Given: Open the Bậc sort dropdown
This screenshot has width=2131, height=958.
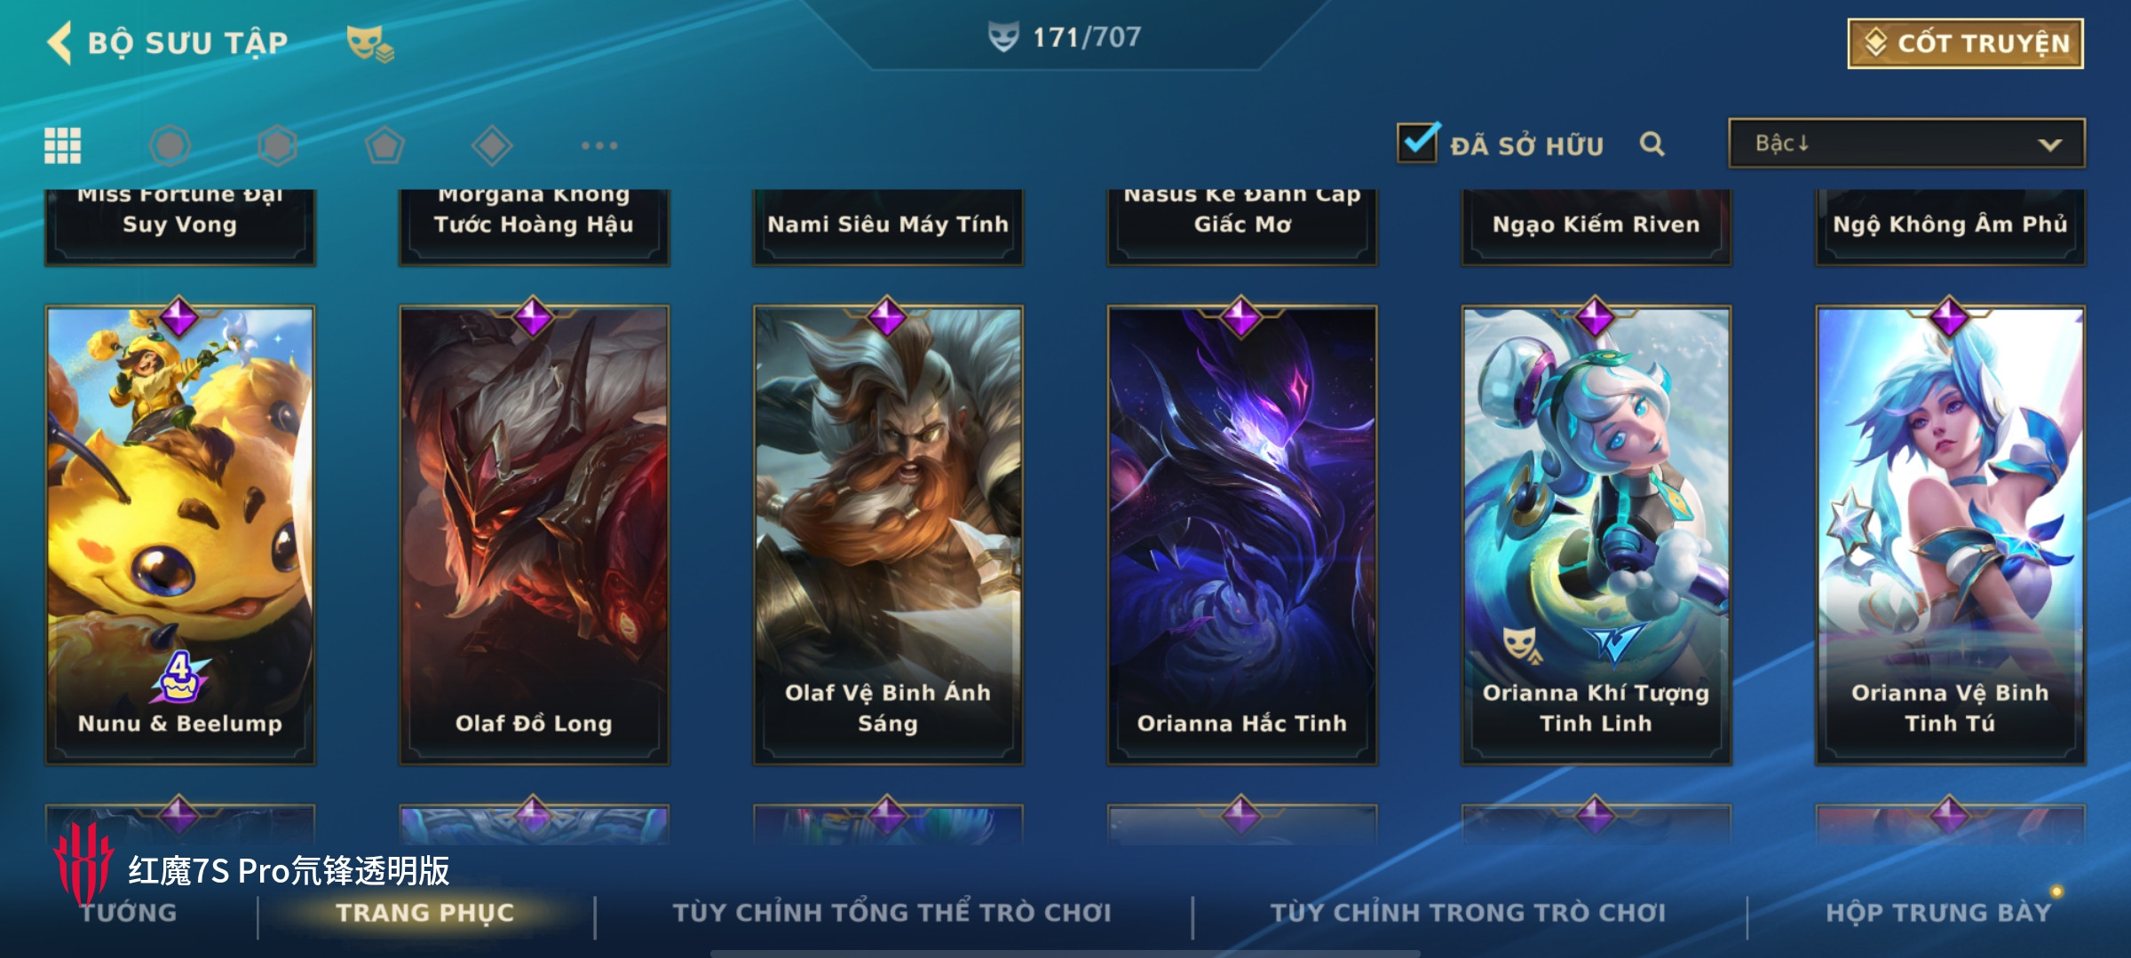Looking at the screenshot, I should click(x=1906, y=144).
